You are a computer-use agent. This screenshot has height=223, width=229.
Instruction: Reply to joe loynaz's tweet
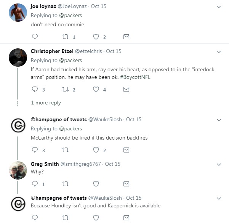click(x=35, y=37)
